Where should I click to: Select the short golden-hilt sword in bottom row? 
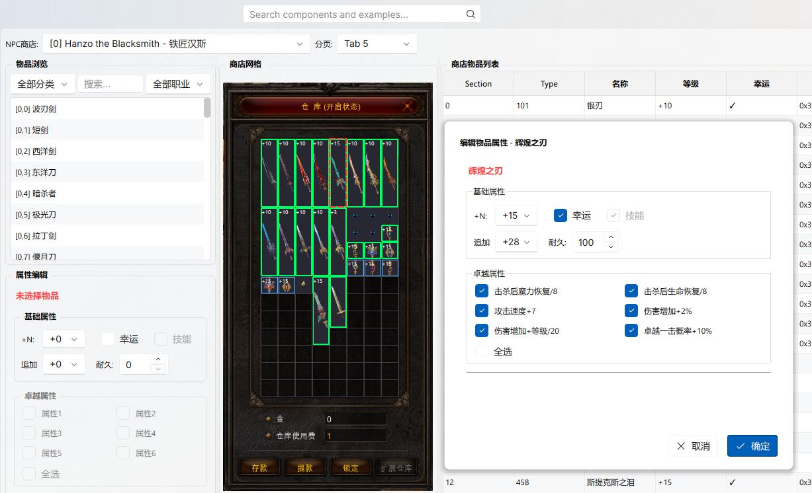pyautogui.click(x=338, y=302)
